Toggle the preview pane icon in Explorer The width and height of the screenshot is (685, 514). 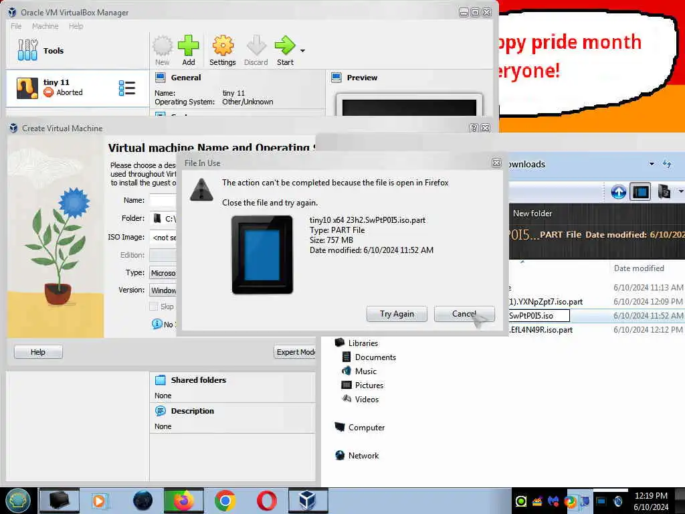coord(641,192)
